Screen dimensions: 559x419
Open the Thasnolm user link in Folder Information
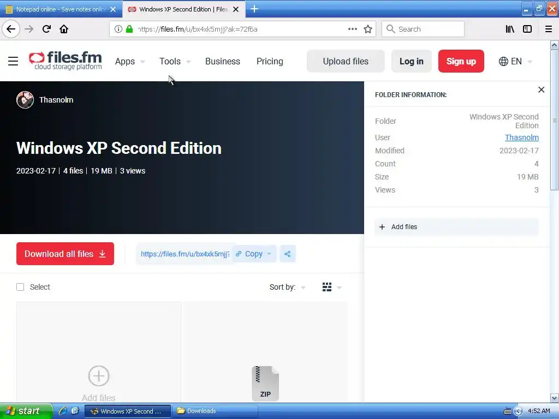click(x=521, y=137)
